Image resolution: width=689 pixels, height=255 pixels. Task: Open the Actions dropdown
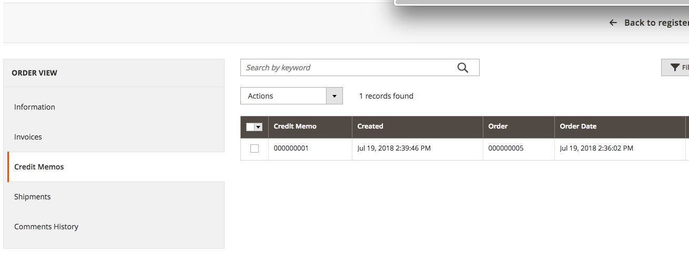[291, 96]
